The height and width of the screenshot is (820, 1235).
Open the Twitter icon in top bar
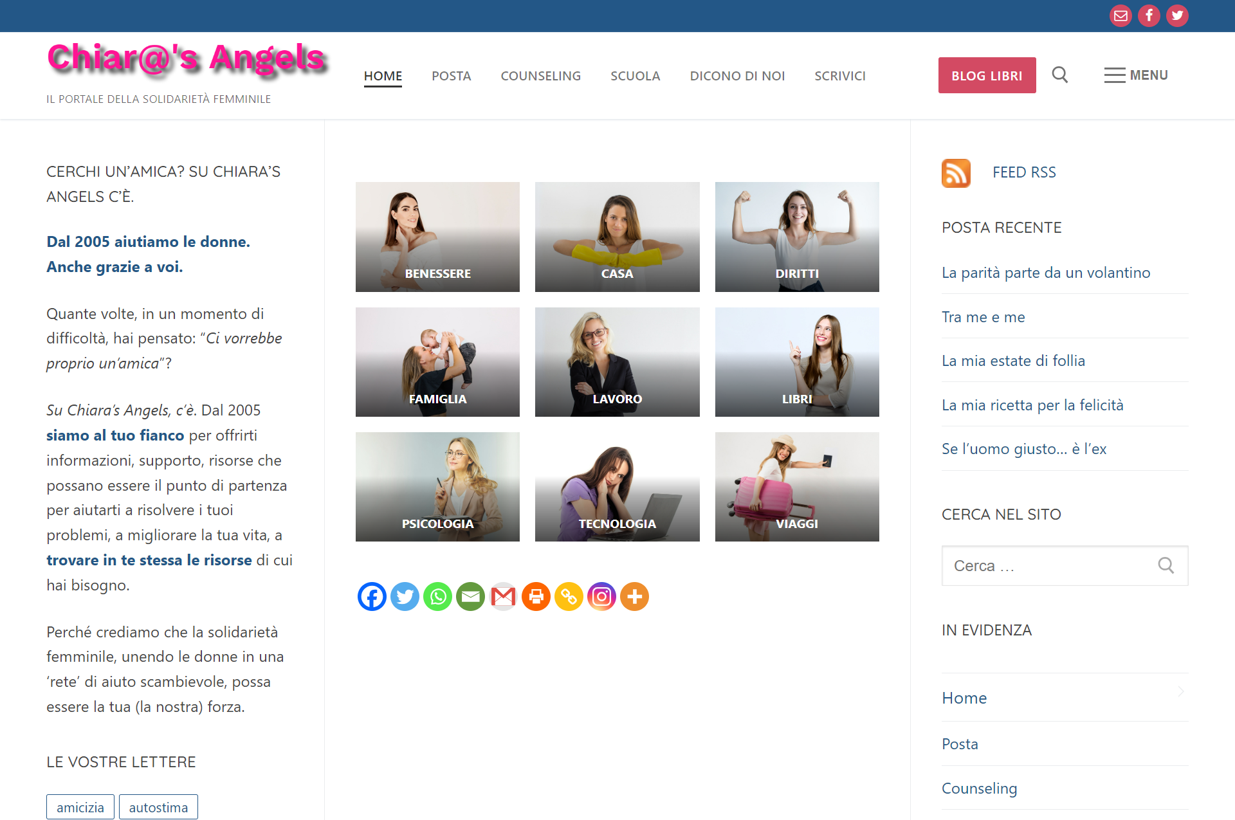click(1177, 15)
